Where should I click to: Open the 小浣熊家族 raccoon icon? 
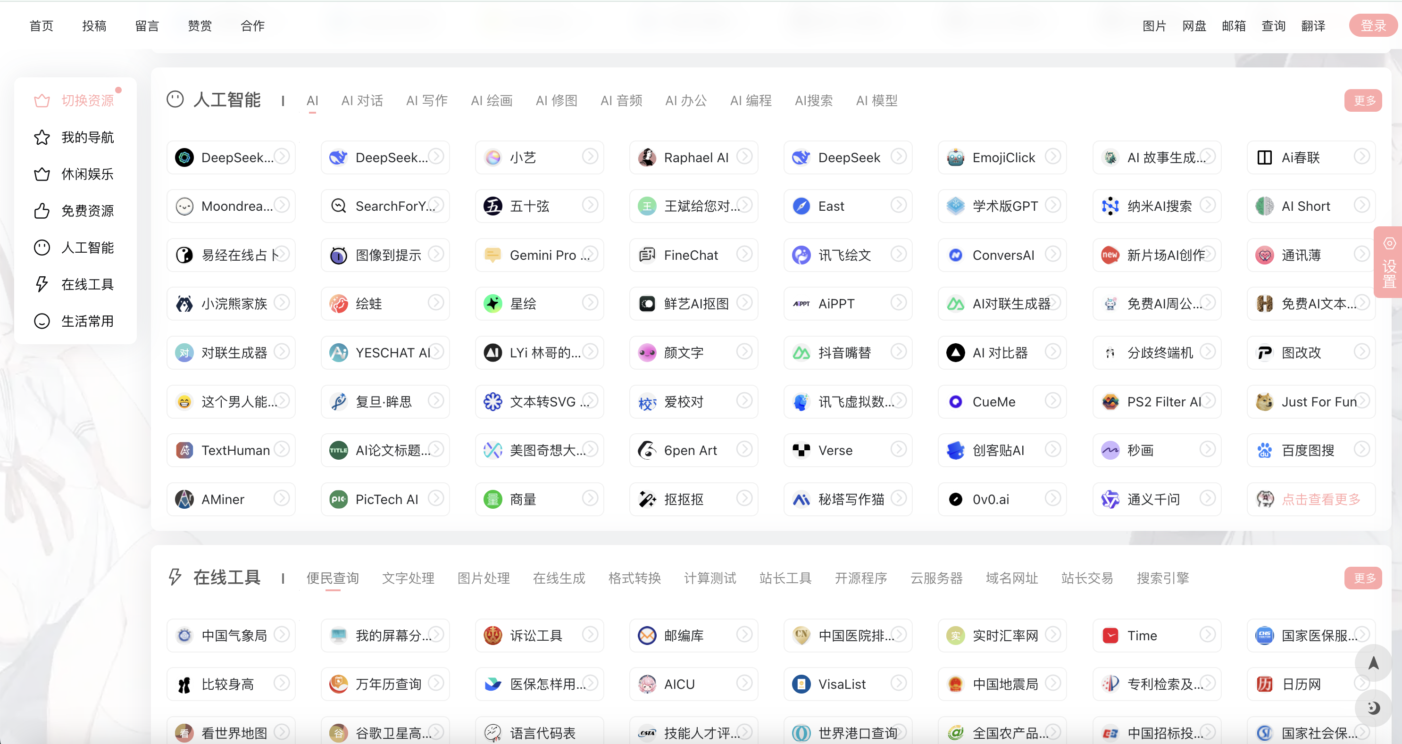184,304
